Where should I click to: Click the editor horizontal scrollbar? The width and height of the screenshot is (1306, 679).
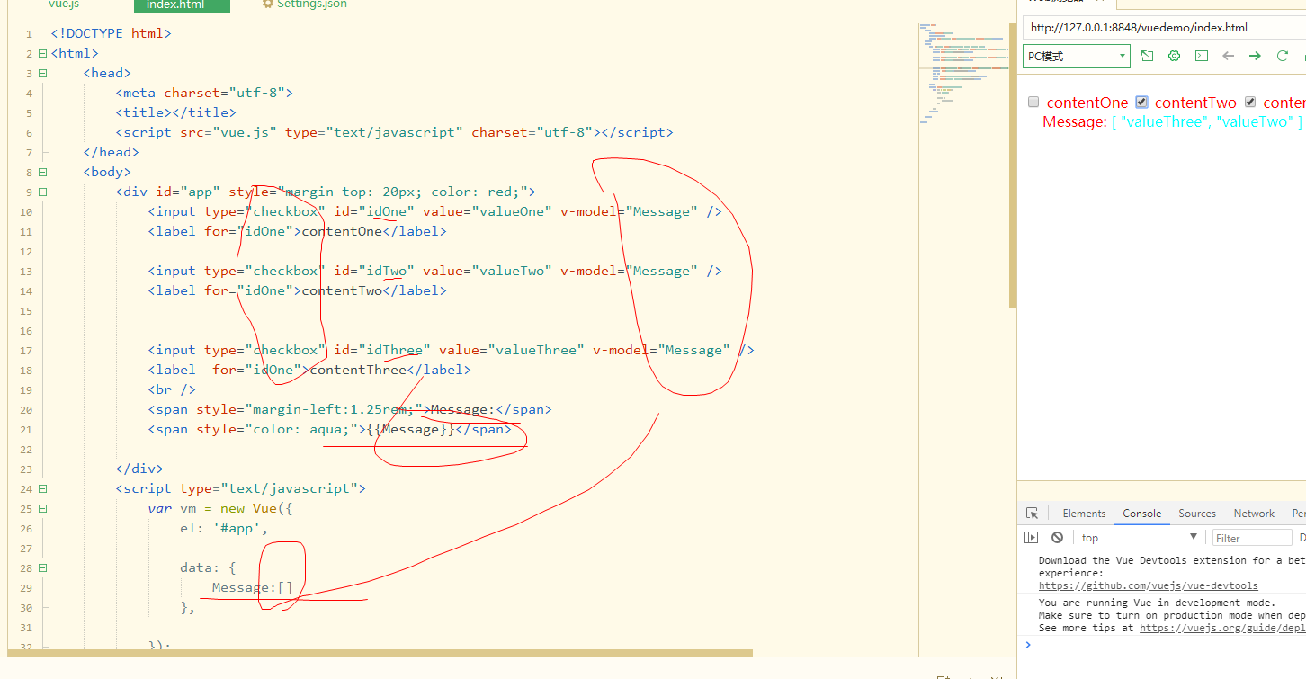coord(380,653)
